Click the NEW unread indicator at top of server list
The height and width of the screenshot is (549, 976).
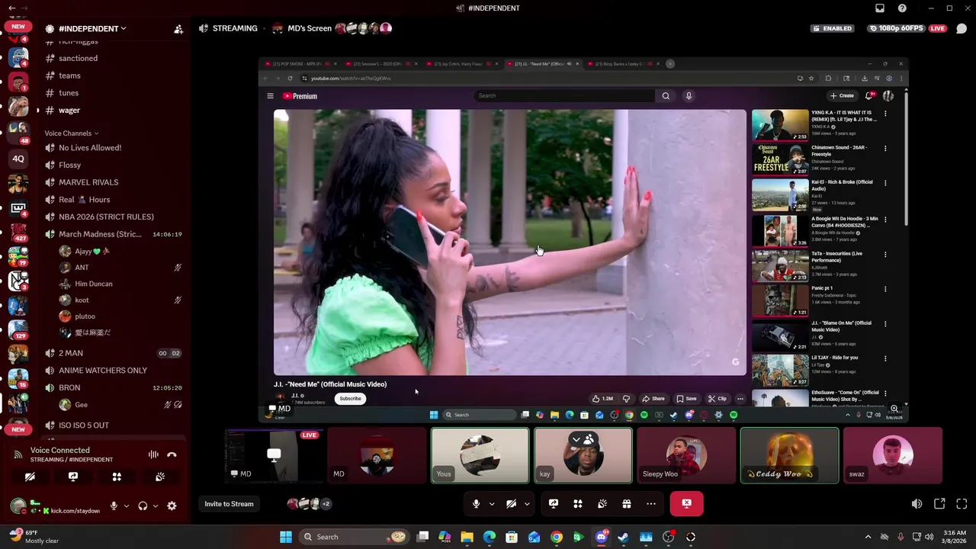point(18,27)
